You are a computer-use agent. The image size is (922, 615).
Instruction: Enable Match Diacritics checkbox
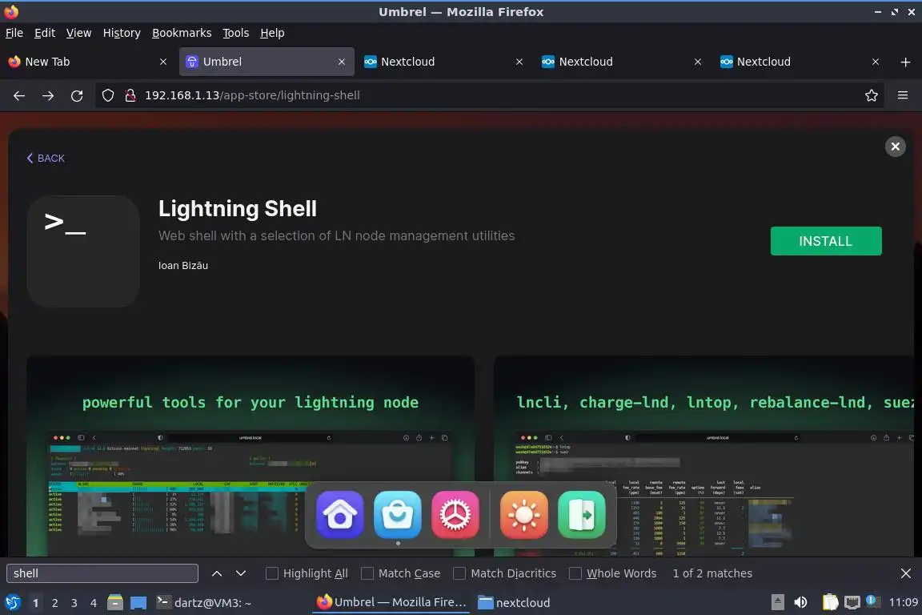[x=459, y=573]
